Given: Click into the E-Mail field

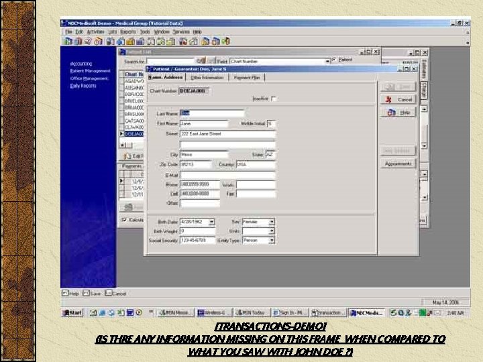Looking at the screenshot, I should coord(227,175).
